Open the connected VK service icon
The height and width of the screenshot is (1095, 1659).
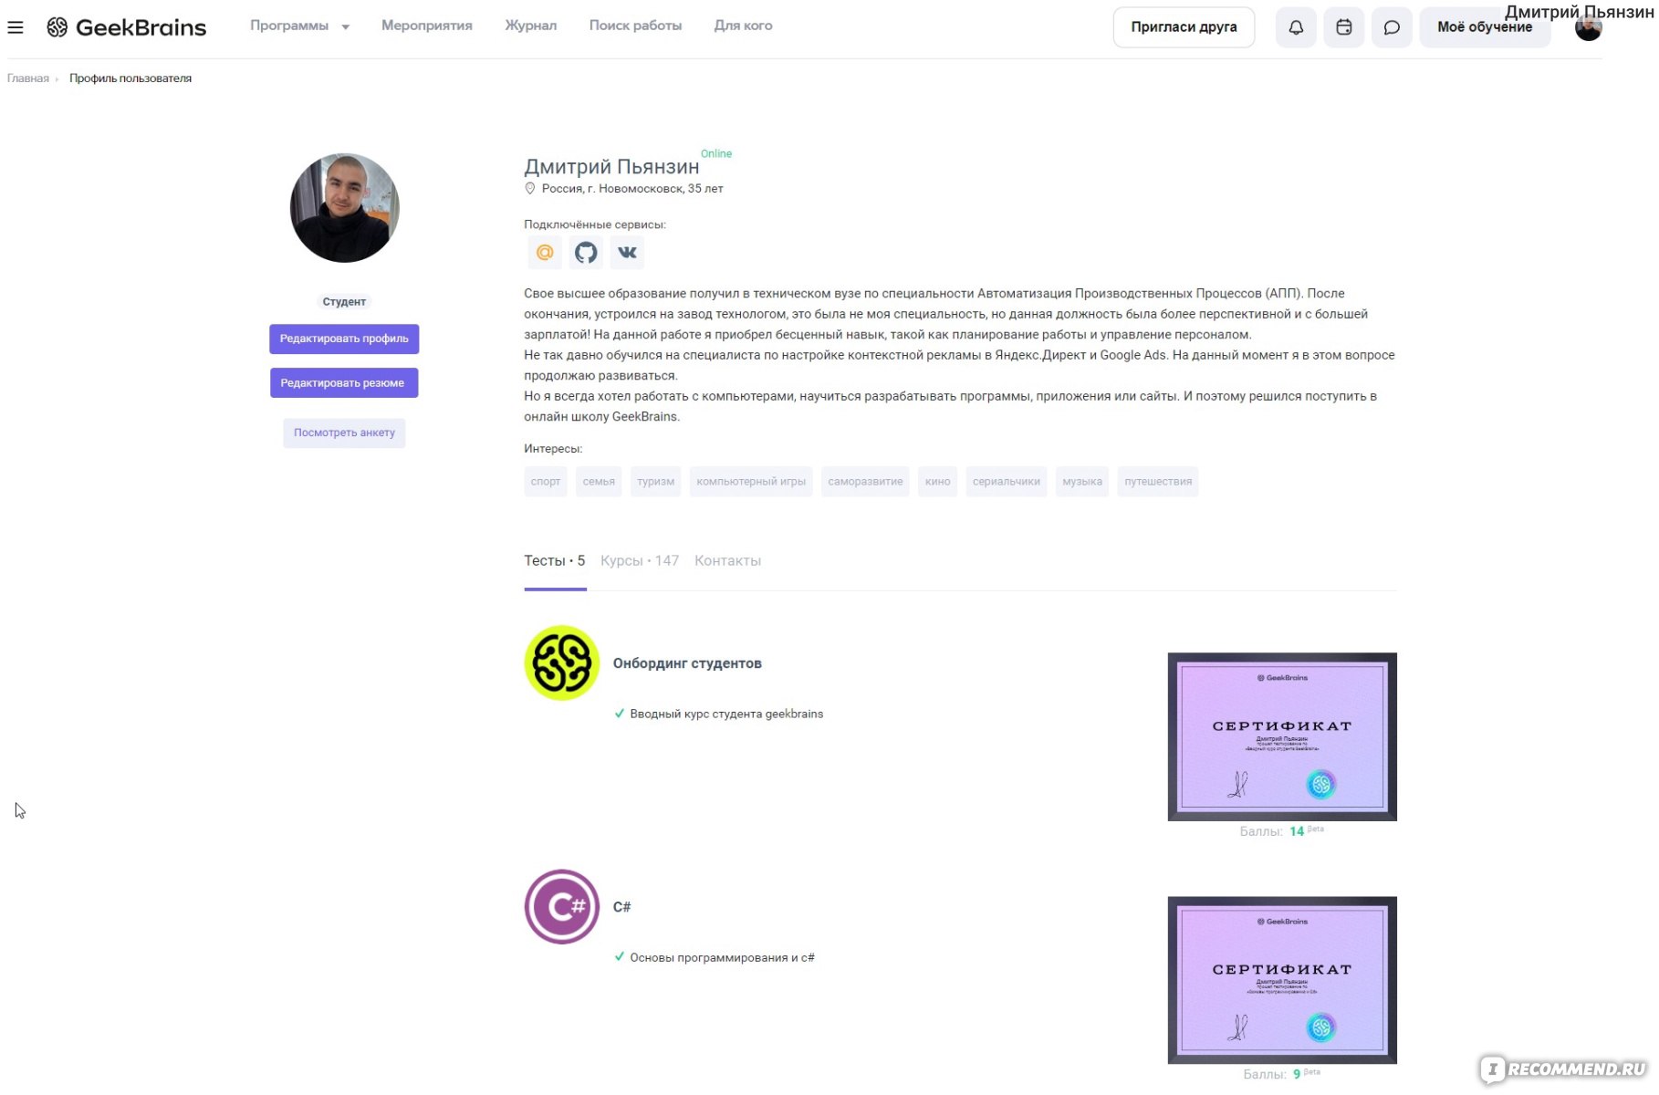point(627,253)
